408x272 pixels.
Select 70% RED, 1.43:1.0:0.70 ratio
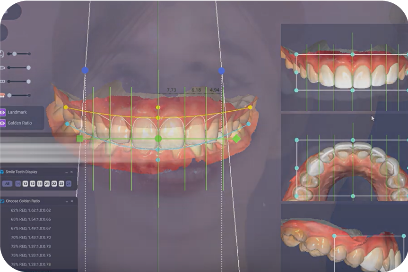(x=31, y=238)
